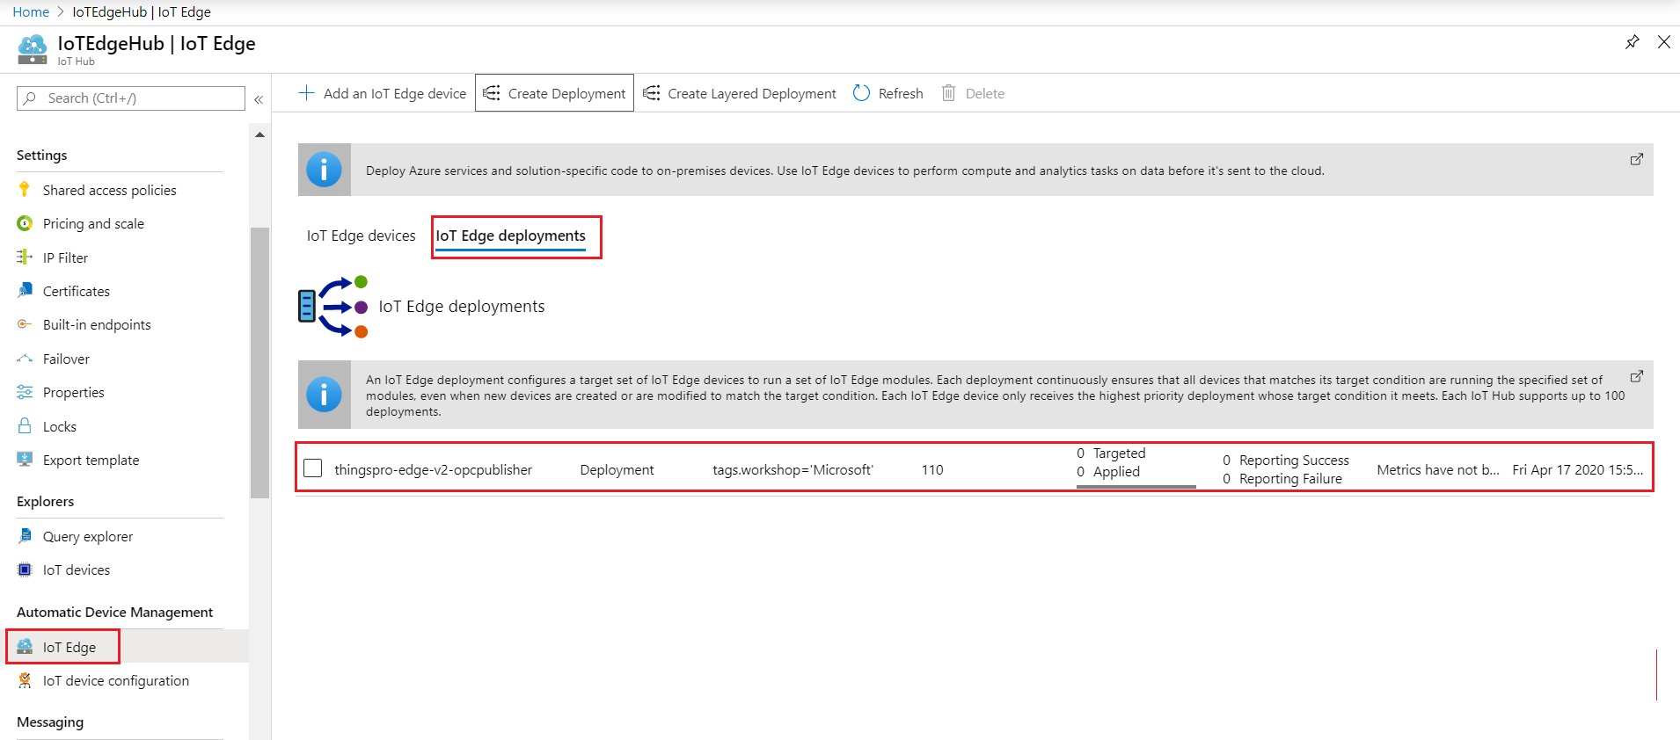Image resolution: width=1680 pixels, height=740 pixels.
Task: Click the Refresh button
Action: click(x=888, y=93)
